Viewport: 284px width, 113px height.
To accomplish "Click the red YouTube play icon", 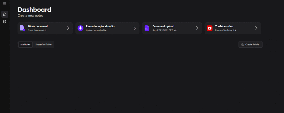I will pyautogui.click(x=210, y=28).
